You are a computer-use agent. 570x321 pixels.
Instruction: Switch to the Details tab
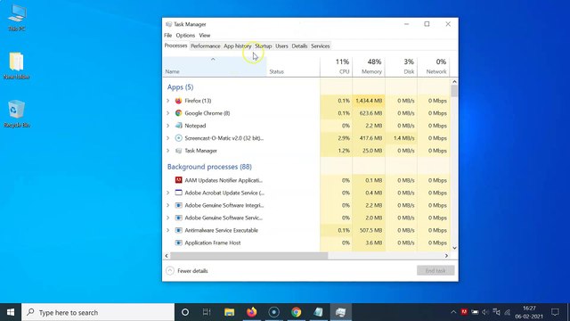coord(299,46)
